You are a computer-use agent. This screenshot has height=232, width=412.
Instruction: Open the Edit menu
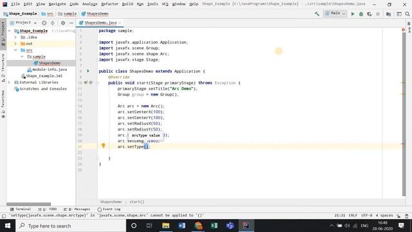pyautogui.click(x=28, y=4)
